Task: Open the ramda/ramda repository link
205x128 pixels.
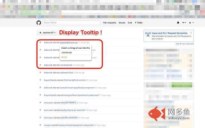Action: pyautogui.click(x=66, y=65)
